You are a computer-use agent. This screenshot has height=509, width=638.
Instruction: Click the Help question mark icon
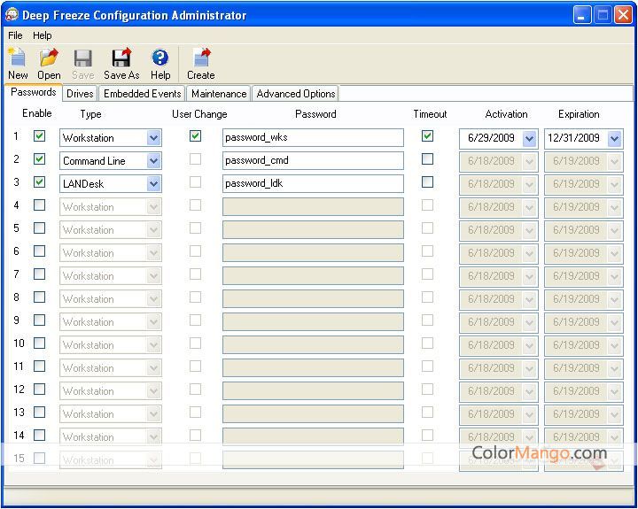click(x=160, y=59)
